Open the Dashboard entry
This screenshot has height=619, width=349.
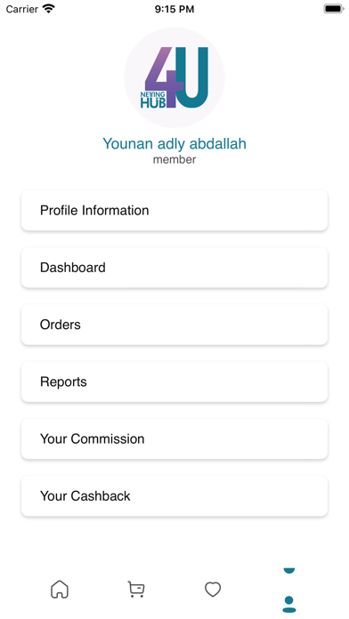174,268
